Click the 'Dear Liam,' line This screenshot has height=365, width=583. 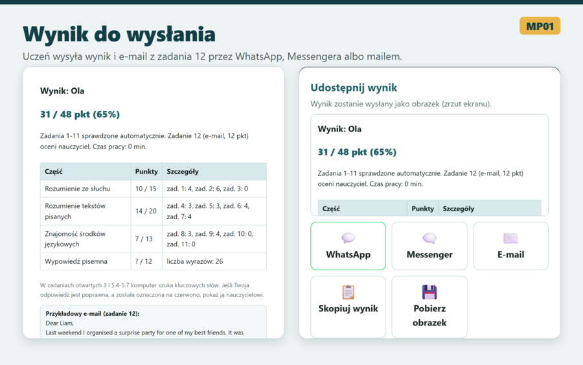tap(60, 323)
